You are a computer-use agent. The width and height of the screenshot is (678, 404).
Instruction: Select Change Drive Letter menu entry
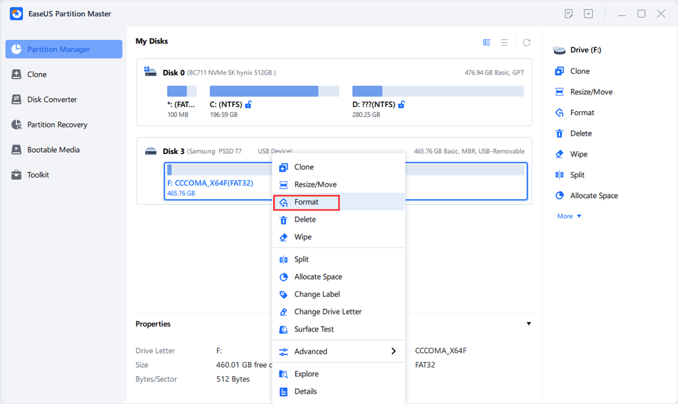[x=327, y=312]
